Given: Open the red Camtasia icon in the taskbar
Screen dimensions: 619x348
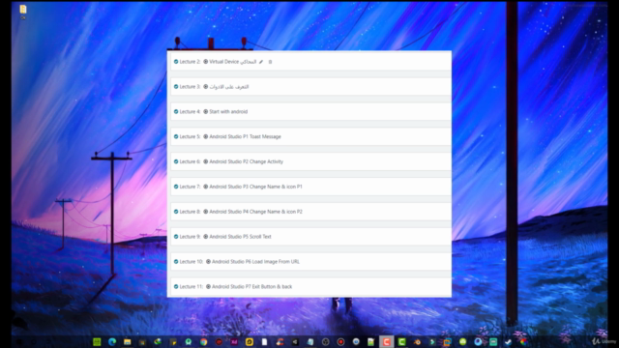Looking at the screenshot, I should coord(387,341).
